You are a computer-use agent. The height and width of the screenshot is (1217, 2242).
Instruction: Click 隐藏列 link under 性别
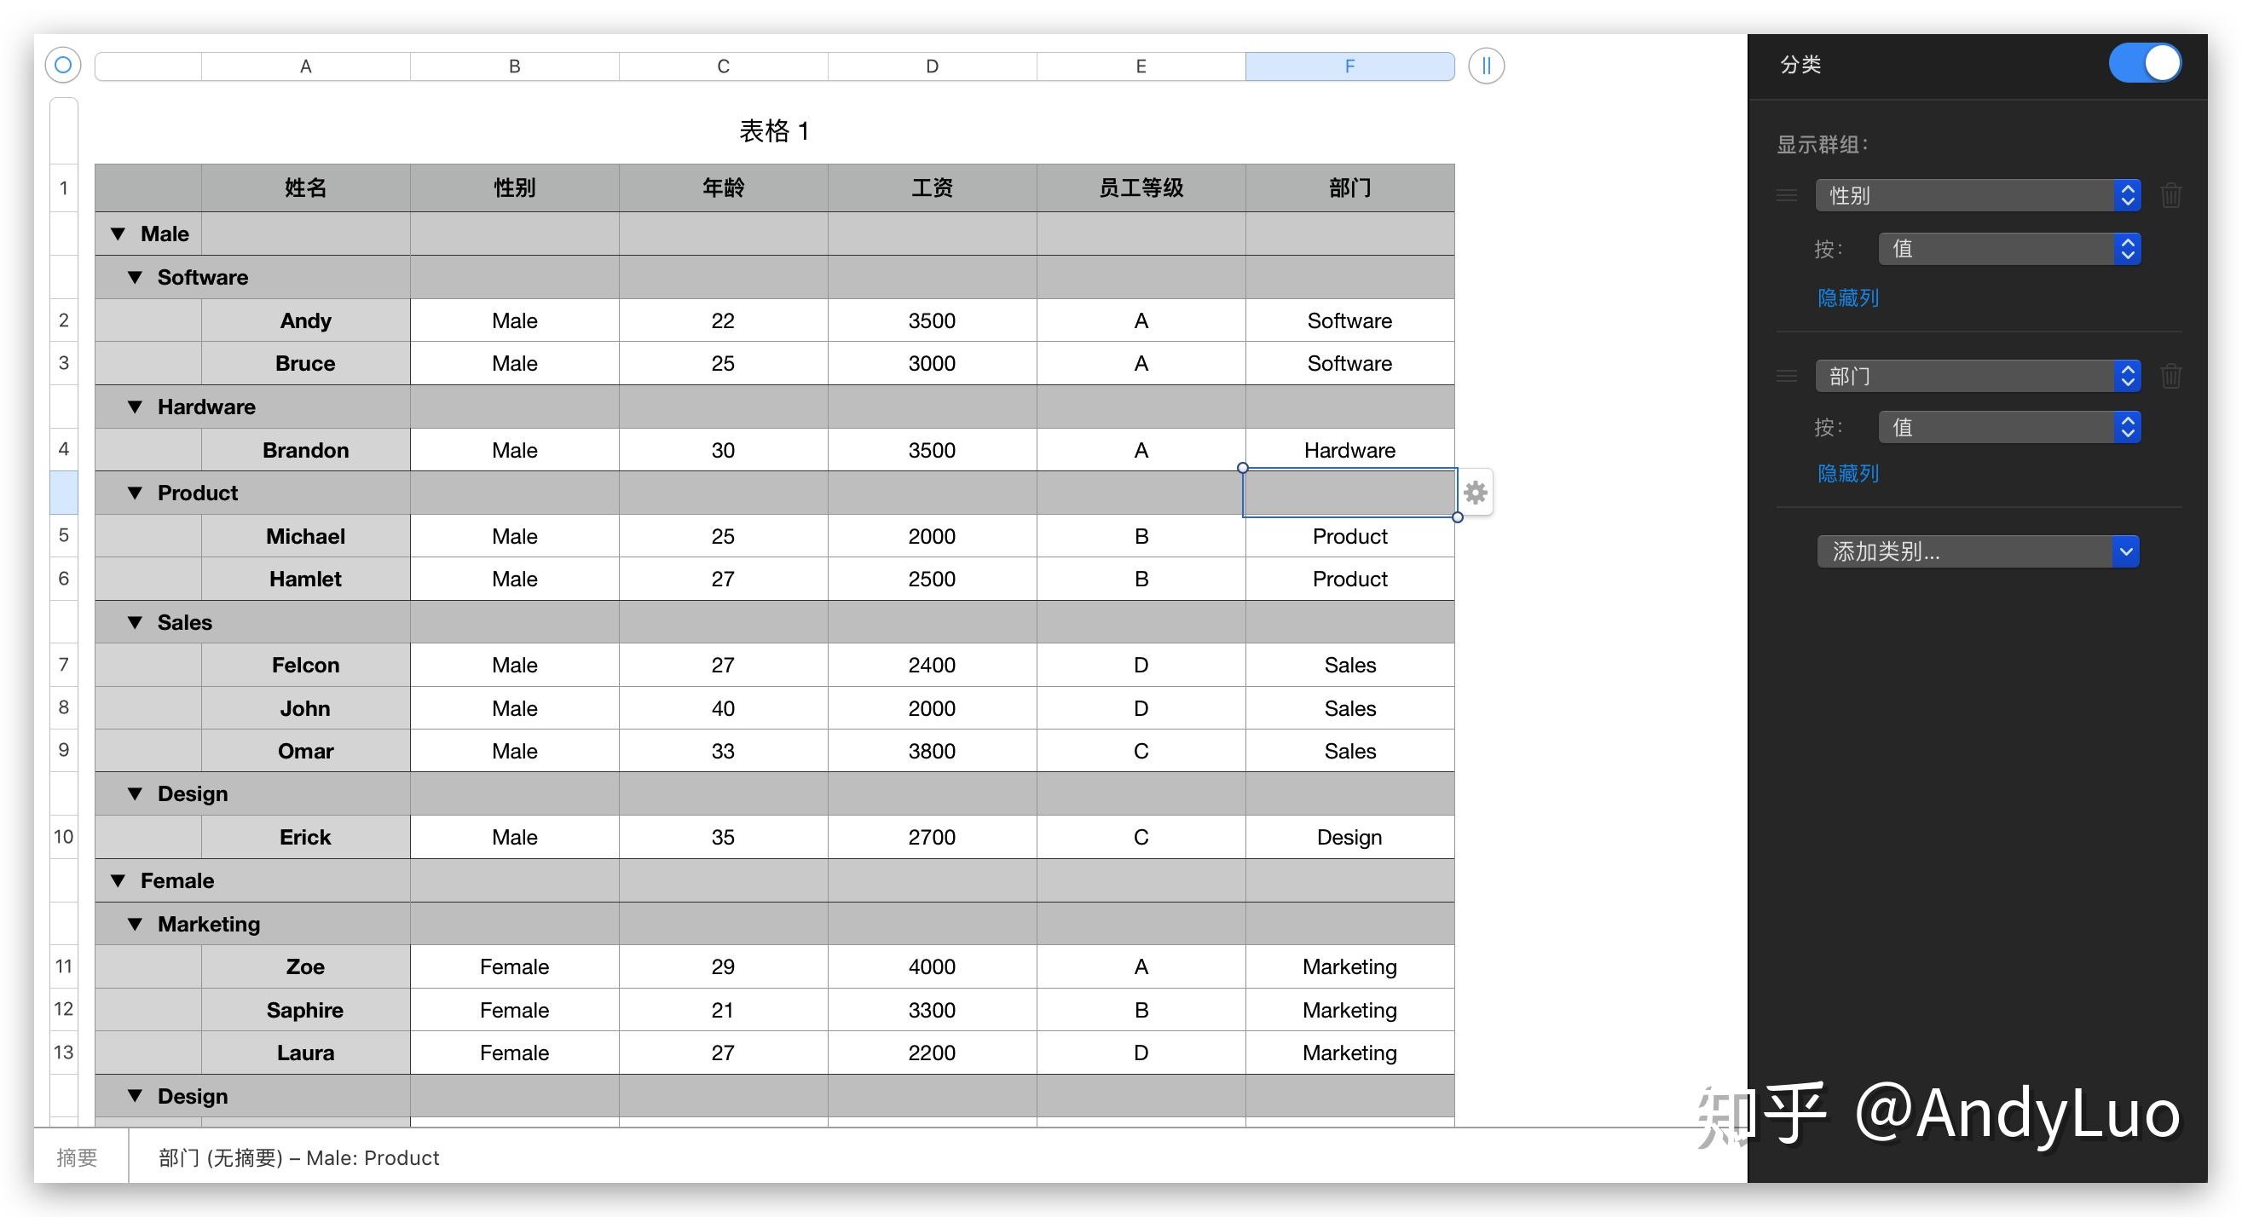pyautogui.click(x=1848, y=298)
